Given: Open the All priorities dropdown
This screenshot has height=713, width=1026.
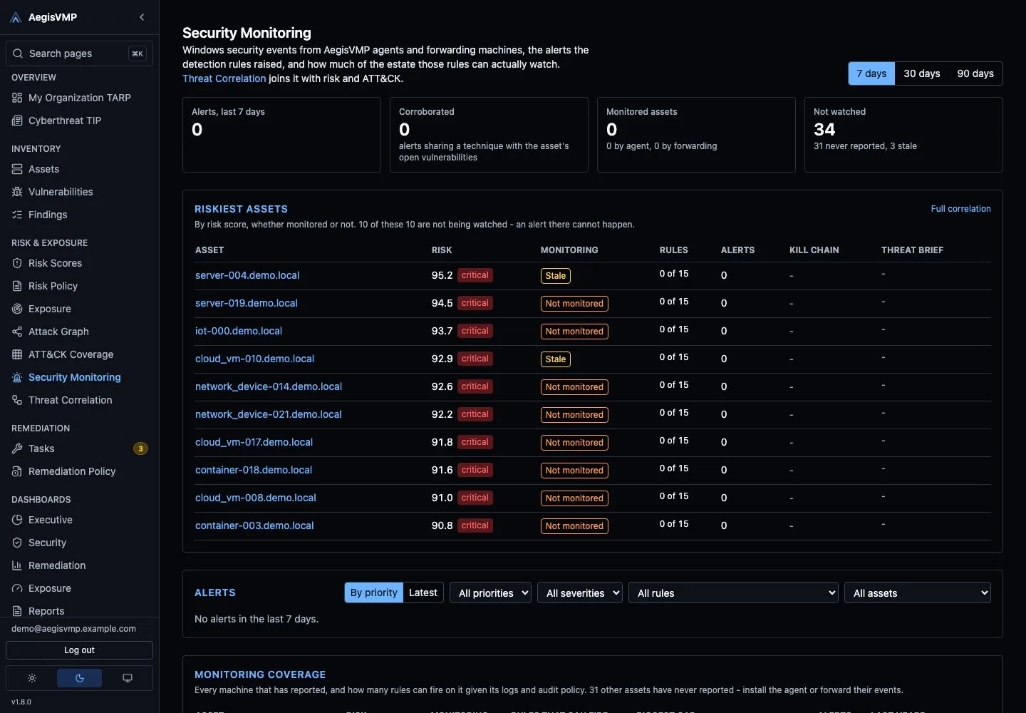Looking at the screenshot, I should 490,593.
